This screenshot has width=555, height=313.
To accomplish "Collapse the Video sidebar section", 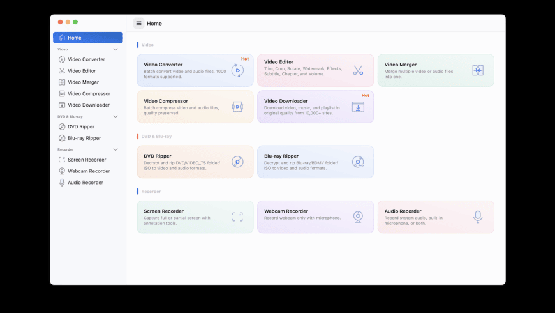I will click(x=115, y=49).
